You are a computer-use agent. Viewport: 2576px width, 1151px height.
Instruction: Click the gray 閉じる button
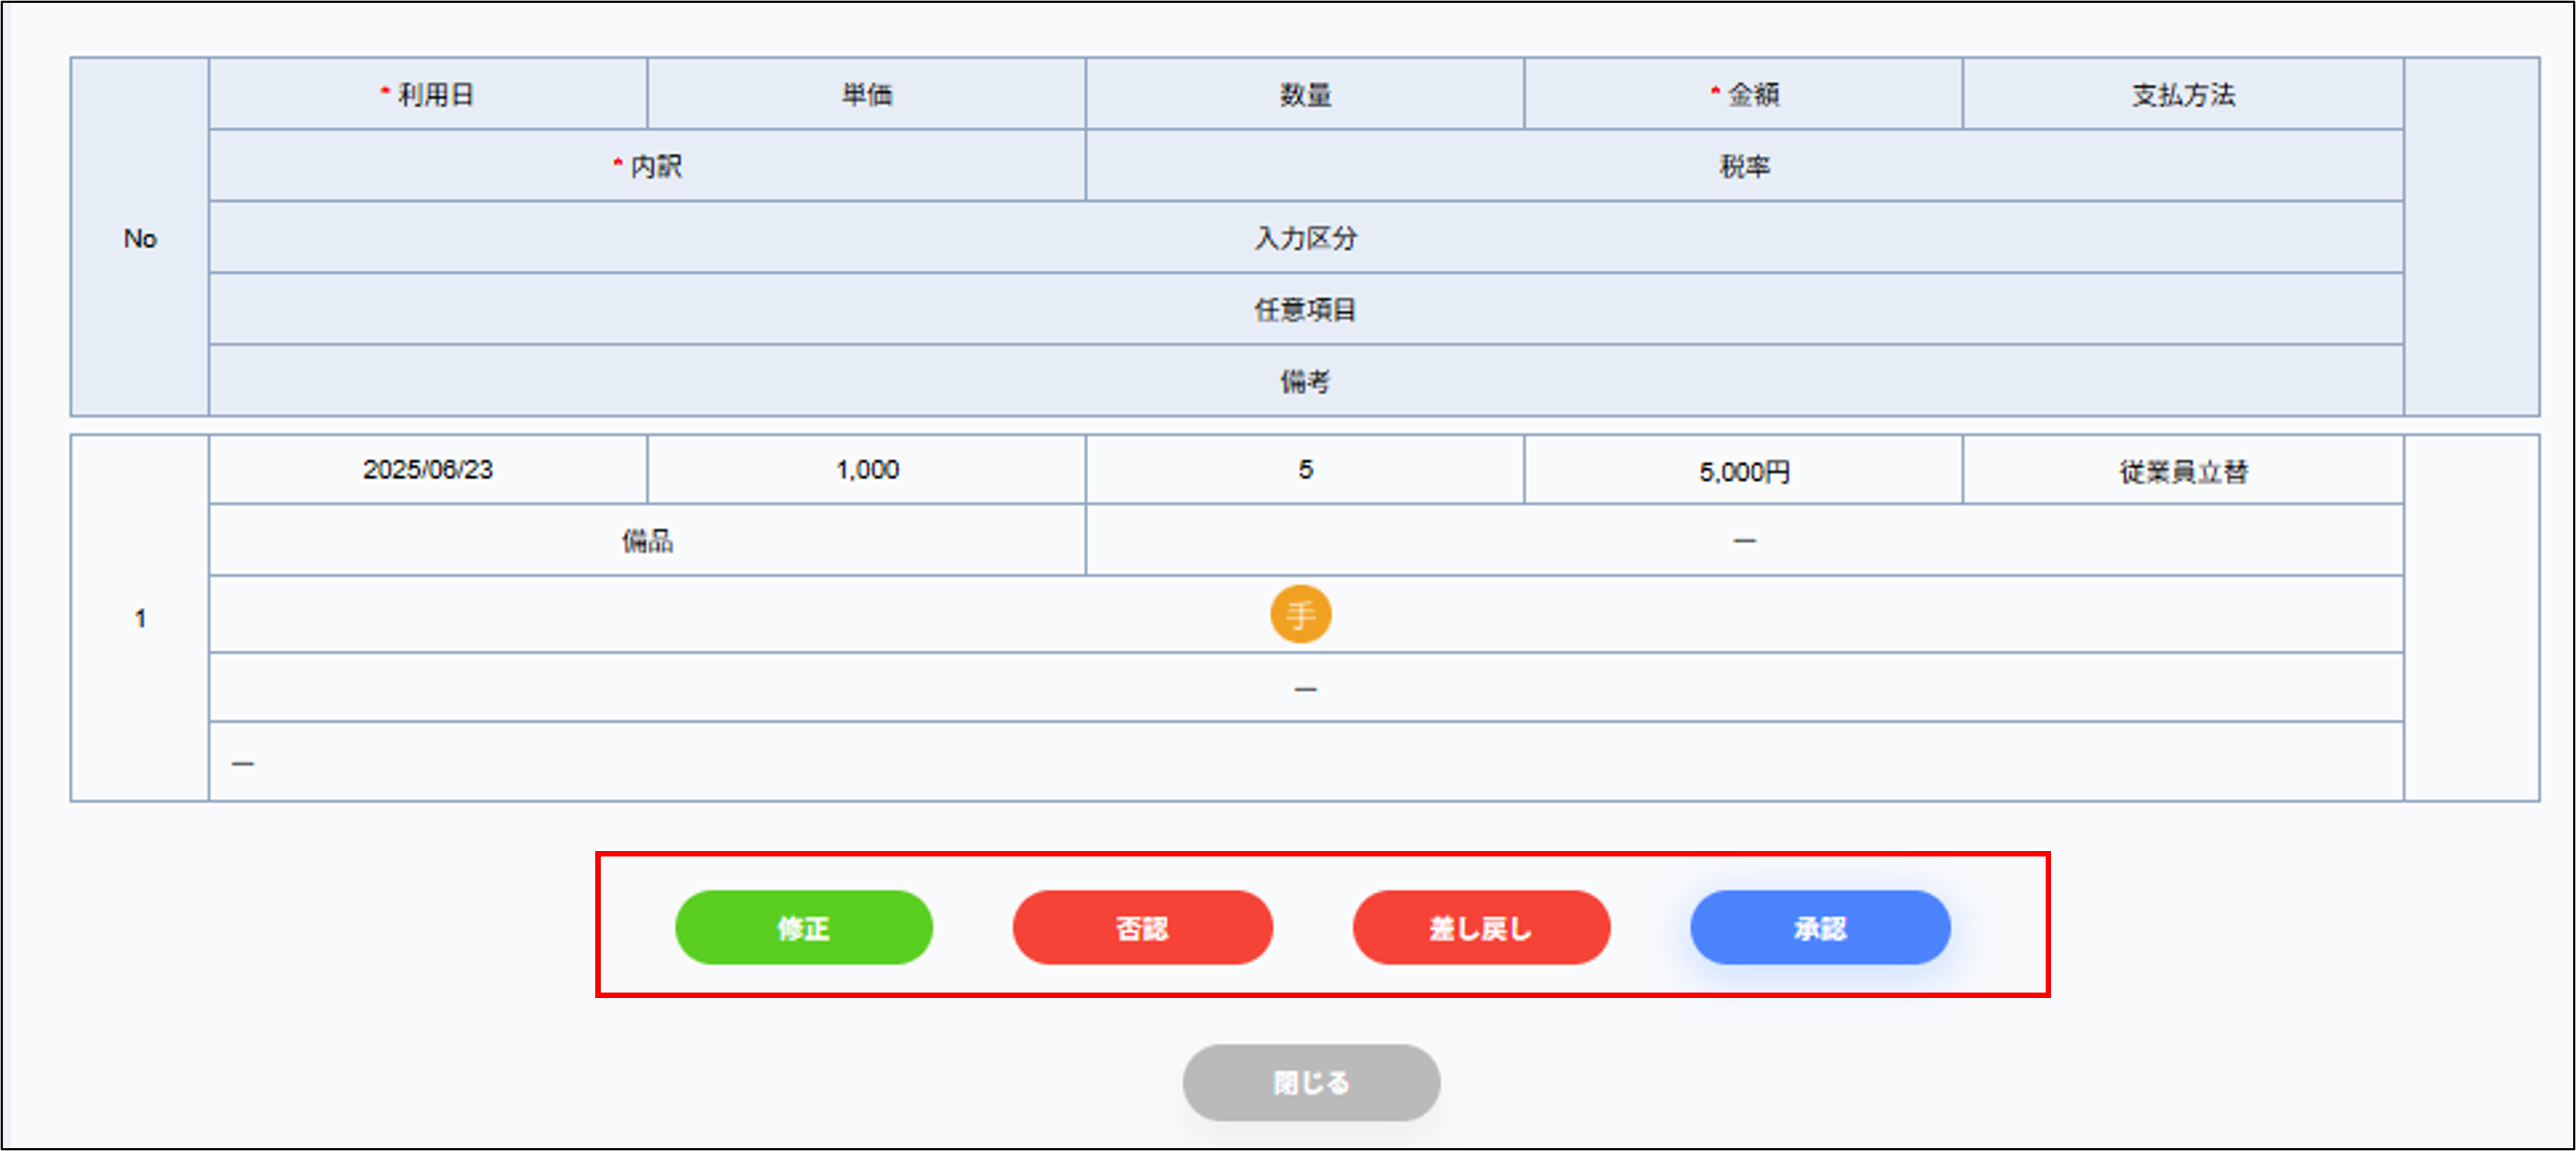(1311, 1082)
